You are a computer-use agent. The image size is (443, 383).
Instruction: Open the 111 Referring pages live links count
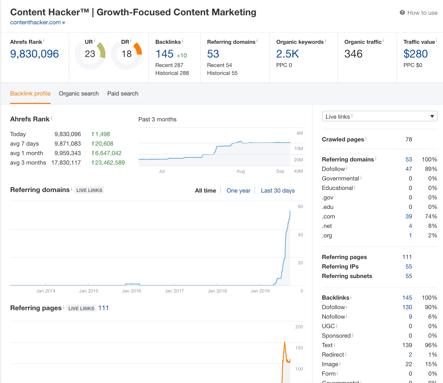point(103,308)
